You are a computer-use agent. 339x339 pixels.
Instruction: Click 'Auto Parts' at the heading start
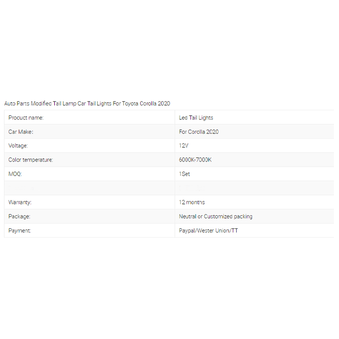coord(17,103)
